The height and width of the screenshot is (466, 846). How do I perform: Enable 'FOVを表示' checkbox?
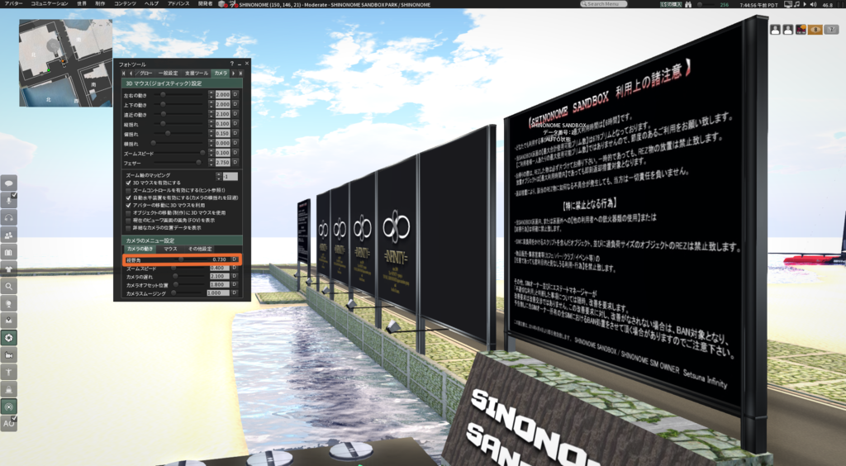(128, 221)
